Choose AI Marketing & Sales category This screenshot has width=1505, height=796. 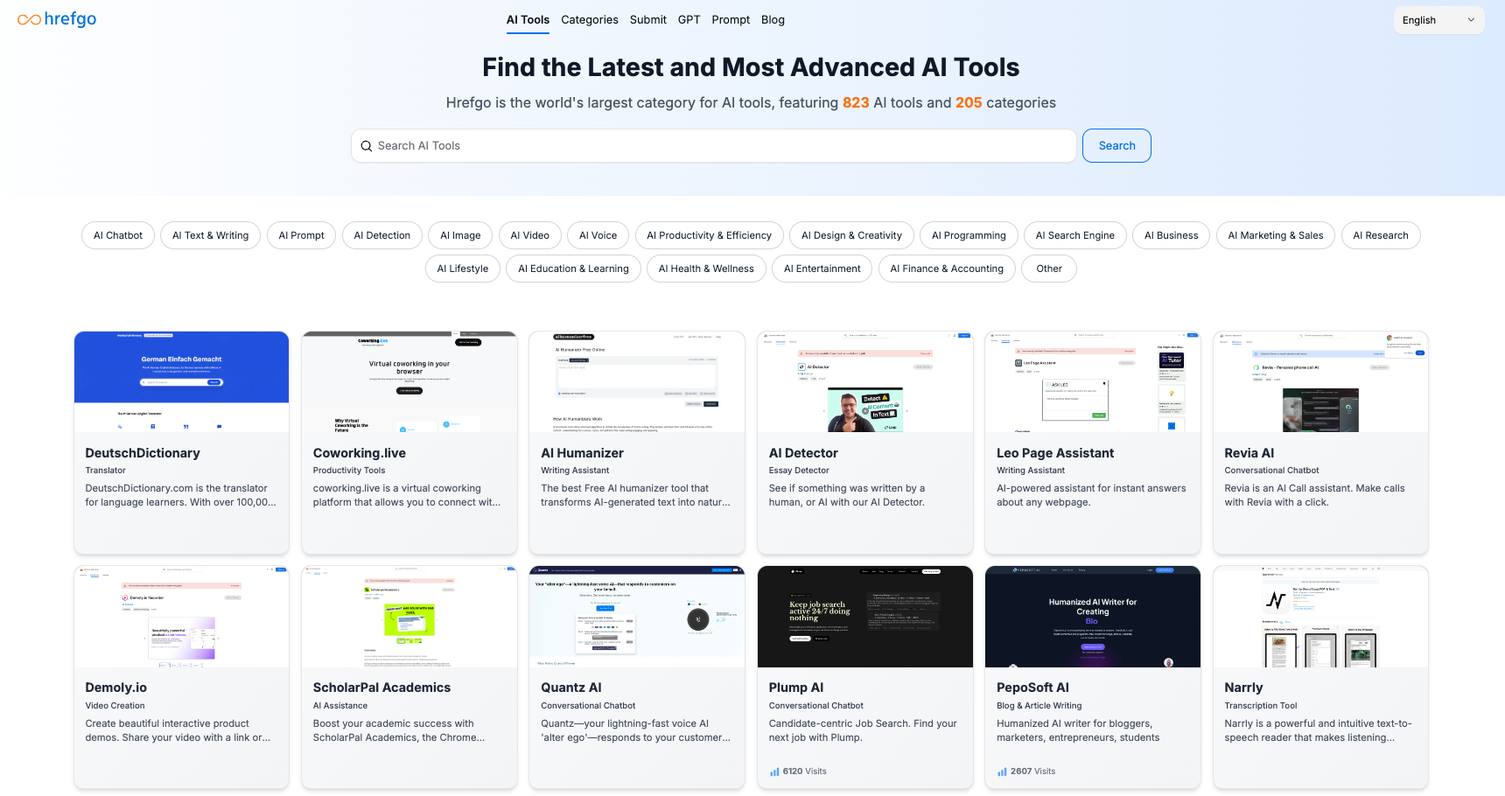click(1276, 235)
